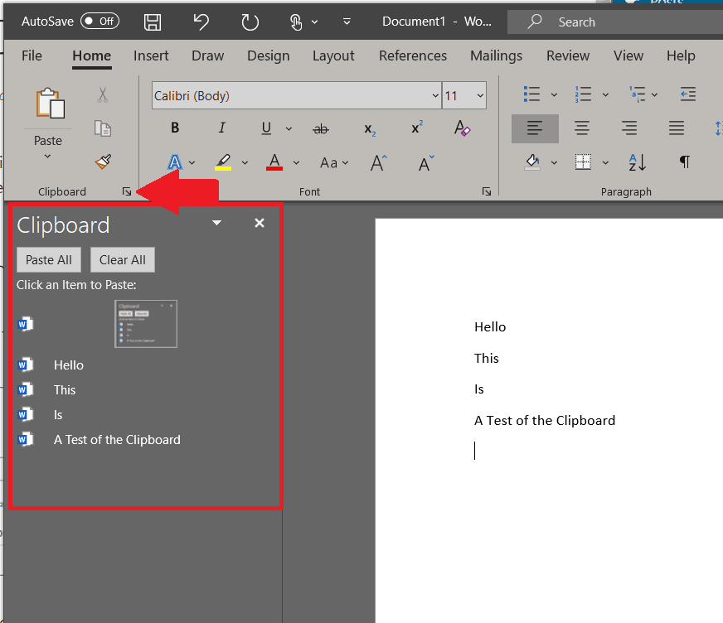
Task: Open the Insert ribbon tab
Action: tap(151, 56)
